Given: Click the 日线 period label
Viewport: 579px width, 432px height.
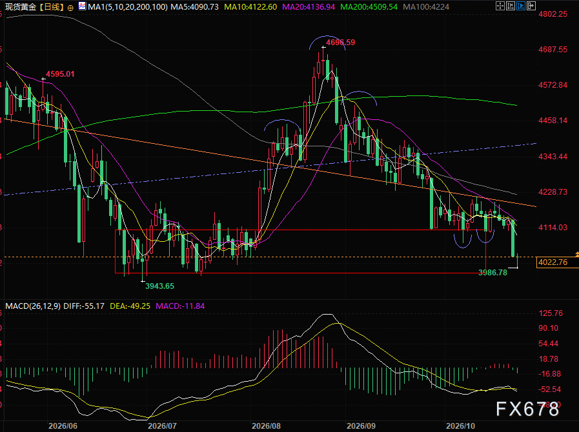Looking at the screenshot, I should [52, 7].
